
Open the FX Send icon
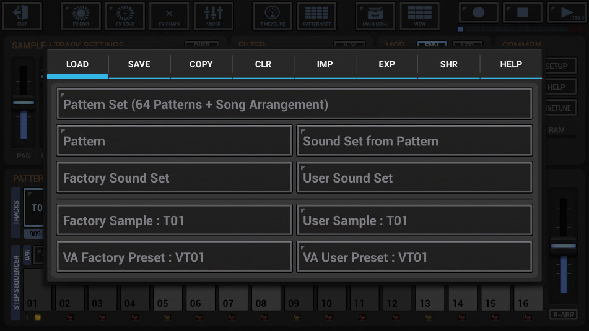pos(124,15)
